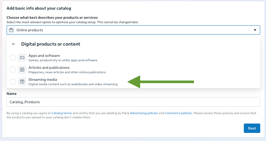Click 'Magazines, news articles and other online publications' text
This screenshot has width=266, height=141.
tap(67, 72)
